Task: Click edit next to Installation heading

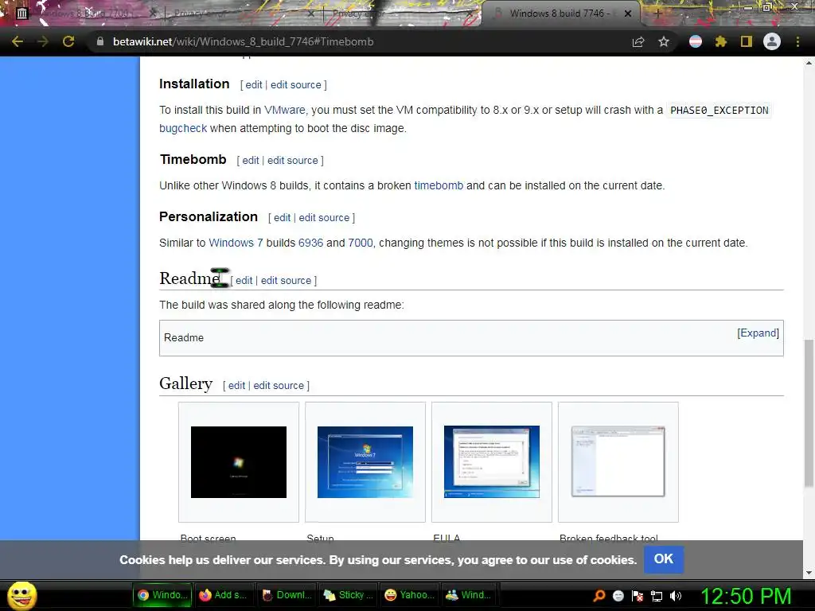Action: (x=254, y=84)
